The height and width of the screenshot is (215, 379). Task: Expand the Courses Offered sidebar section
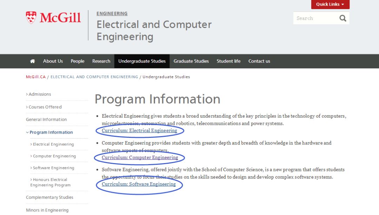45,107
